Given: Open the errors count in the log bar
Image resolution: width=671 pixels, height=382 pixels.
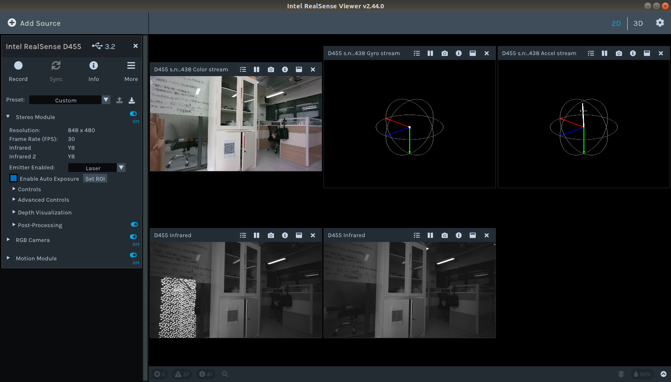Looking at the screenshot, I should coord(160,374).
